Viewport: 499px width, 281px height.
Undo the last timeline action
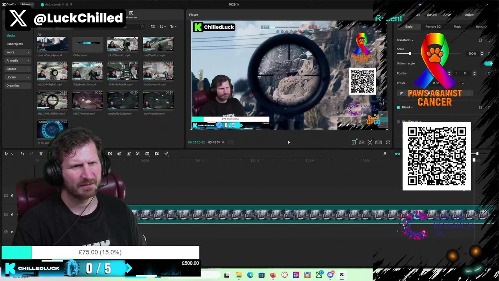pos(22,154)
